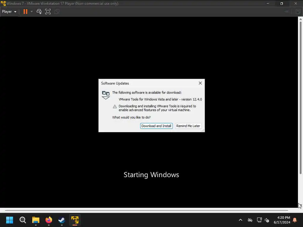The image size is (303, 227).
Task: Open network status tray icon
Action: click(x=259, y=220)
